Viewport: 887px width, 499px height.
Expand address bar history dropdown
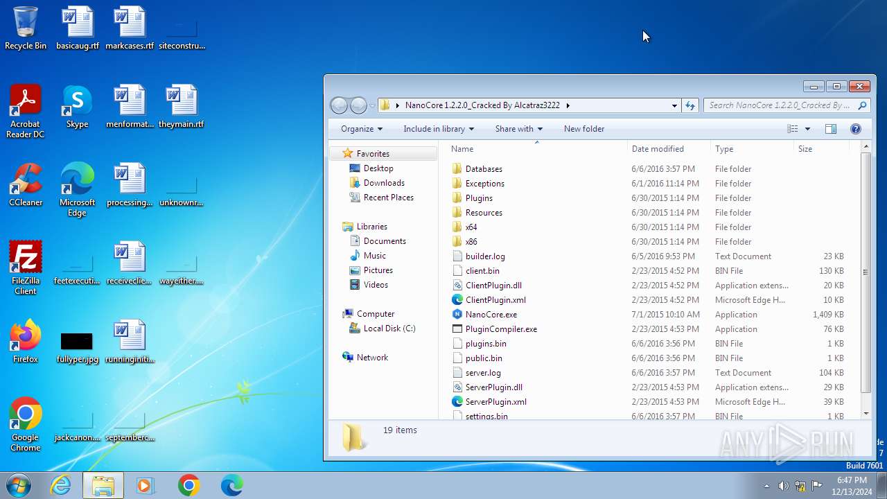pyautogui.click(x=674, y=105)
